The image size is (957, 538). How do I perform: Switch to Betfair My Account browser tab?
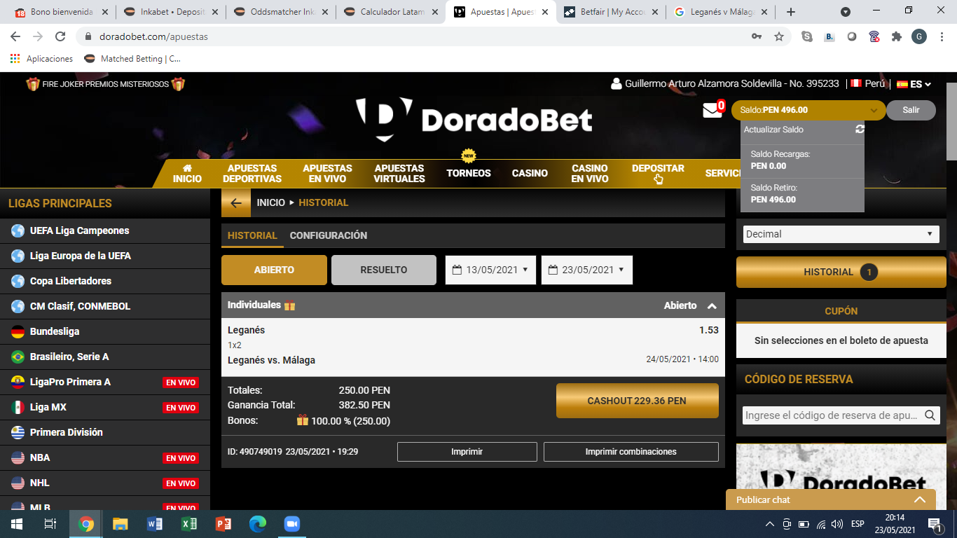pyautogui.click(x=611, y=12)
